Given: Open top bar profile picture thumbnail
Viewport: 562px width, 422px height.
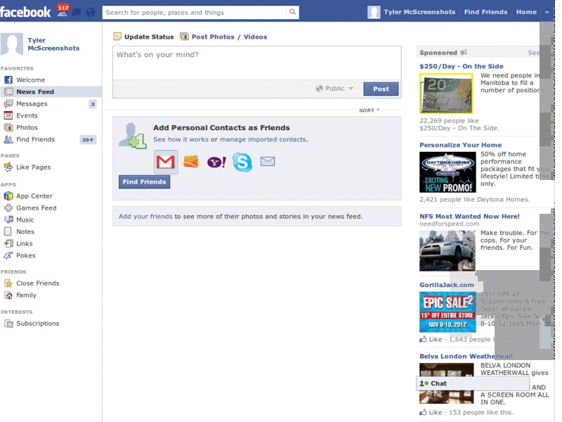Looking at the screenshot, I should (374, 12).
